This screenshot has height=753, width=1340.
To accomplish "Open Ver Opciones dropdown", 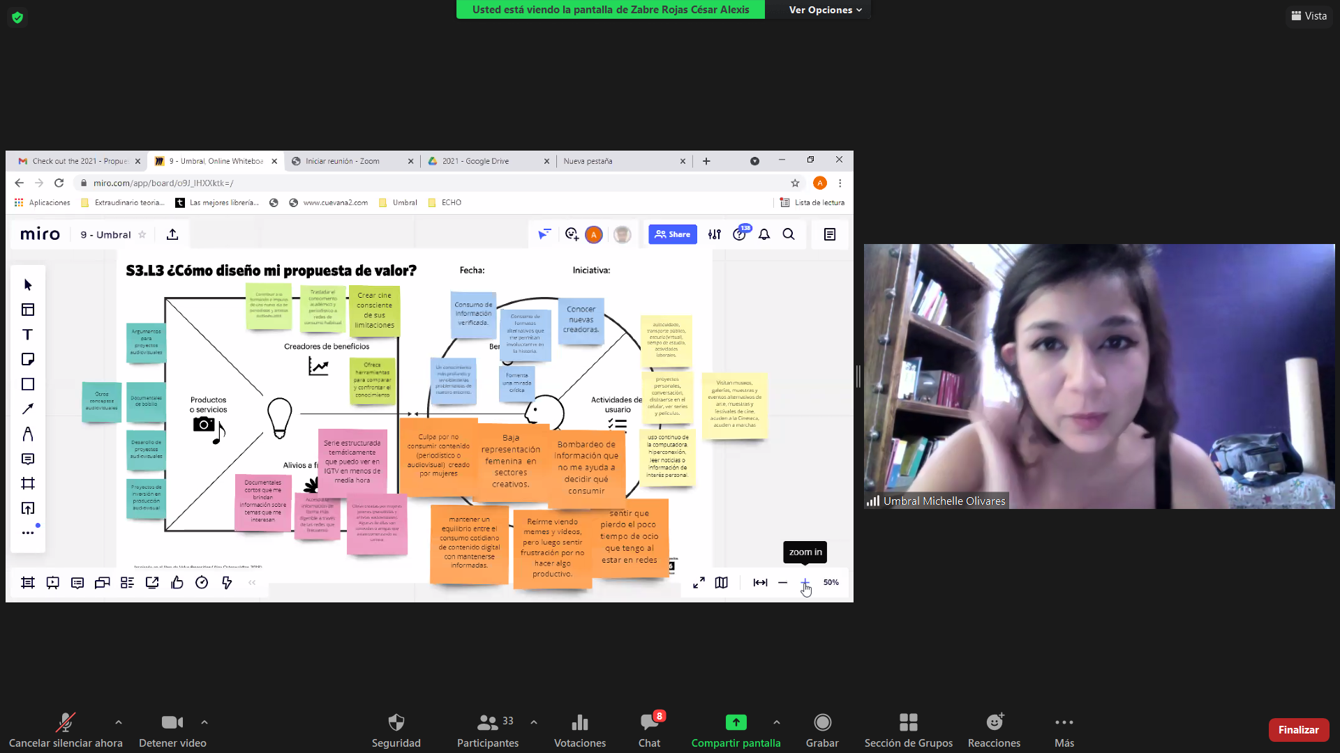I will click(x=826, y=10).
